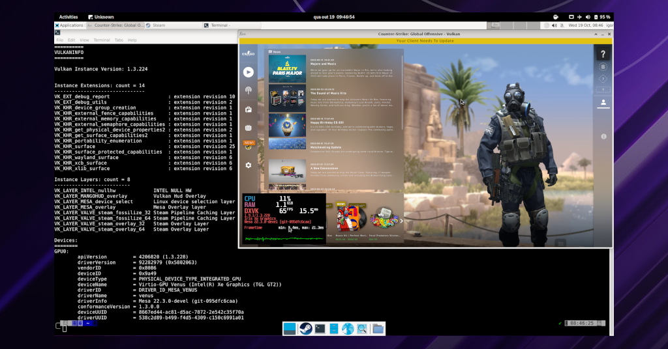Open the BLAST.tv Paris Major news thumbnail
The width and height of the screenshot is (668, 349).
[x=287, y=68]
